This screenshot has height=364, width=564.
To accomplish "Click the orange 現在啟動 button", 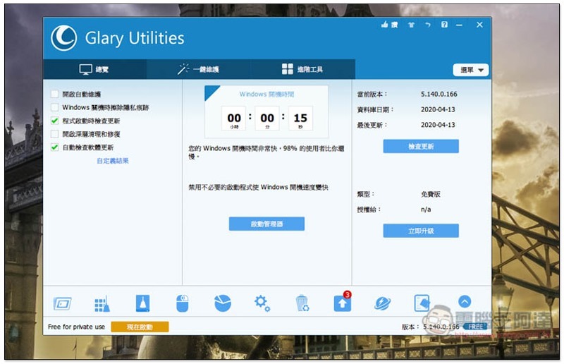I will pyautogui.click(x=140, y=327).
